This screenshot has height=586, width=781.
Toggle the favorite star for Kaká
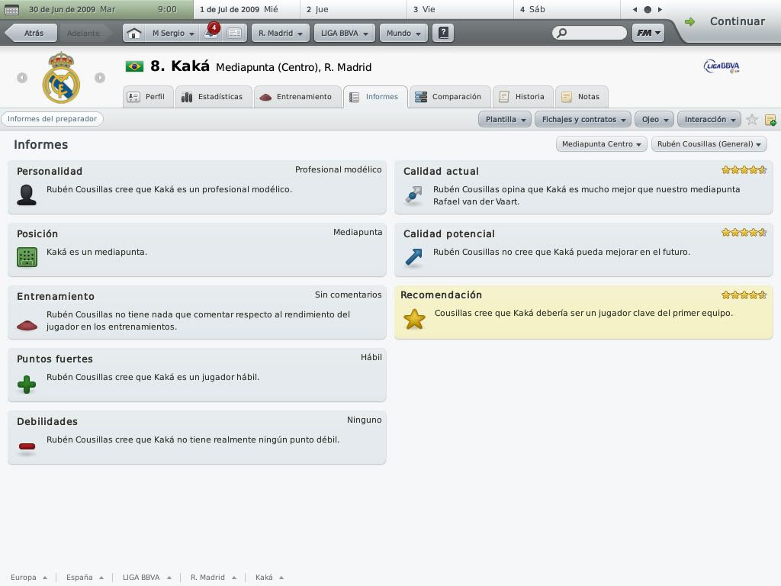click(752, 120)
